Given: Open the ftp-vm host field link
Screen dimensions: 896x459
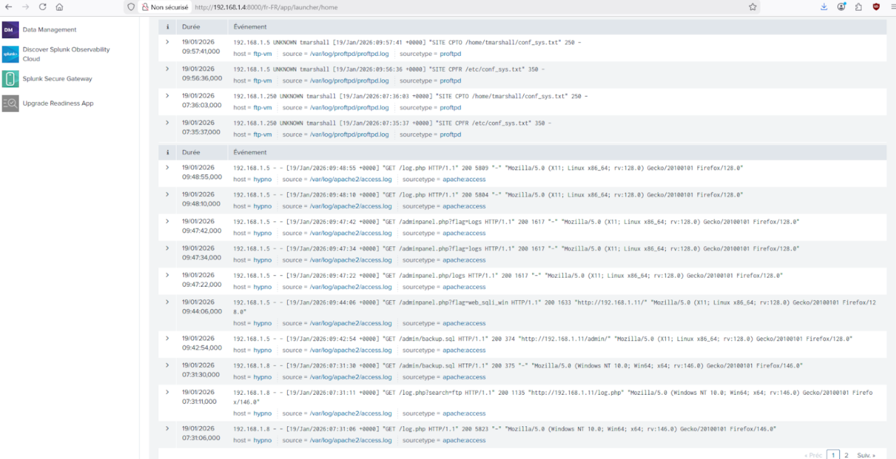Looking at the screenshot, I should tap(262, 54).
